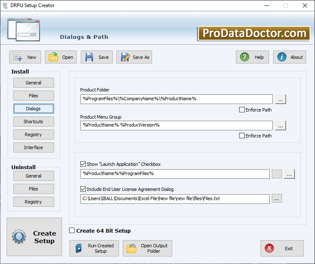The width and height of the screenshot is (315, 264).
Task: Uncheck Show "Launch Application" Checkbox
Action: (83, 164)
